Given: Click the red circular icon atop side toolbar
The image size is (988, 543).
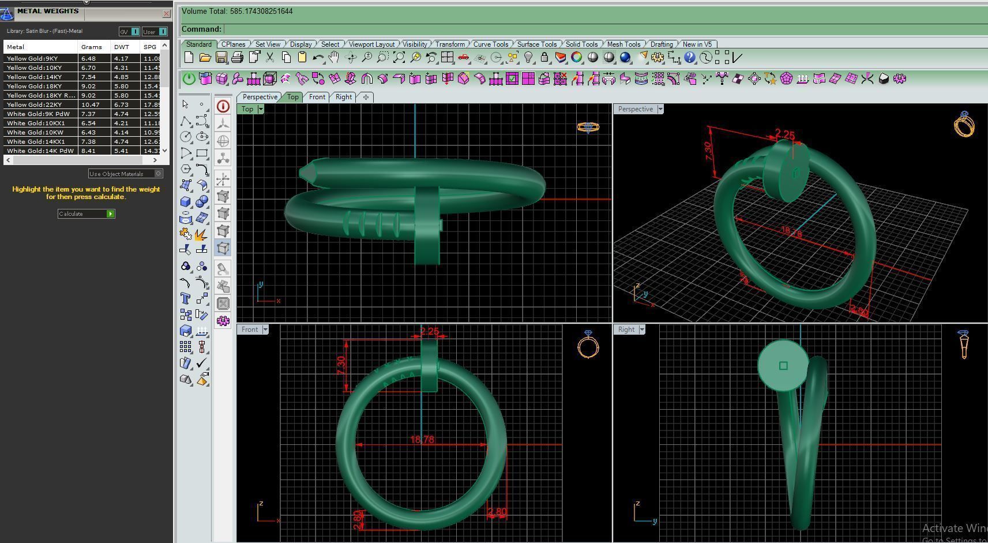Looking at the screenshot, I should (223, 106).
